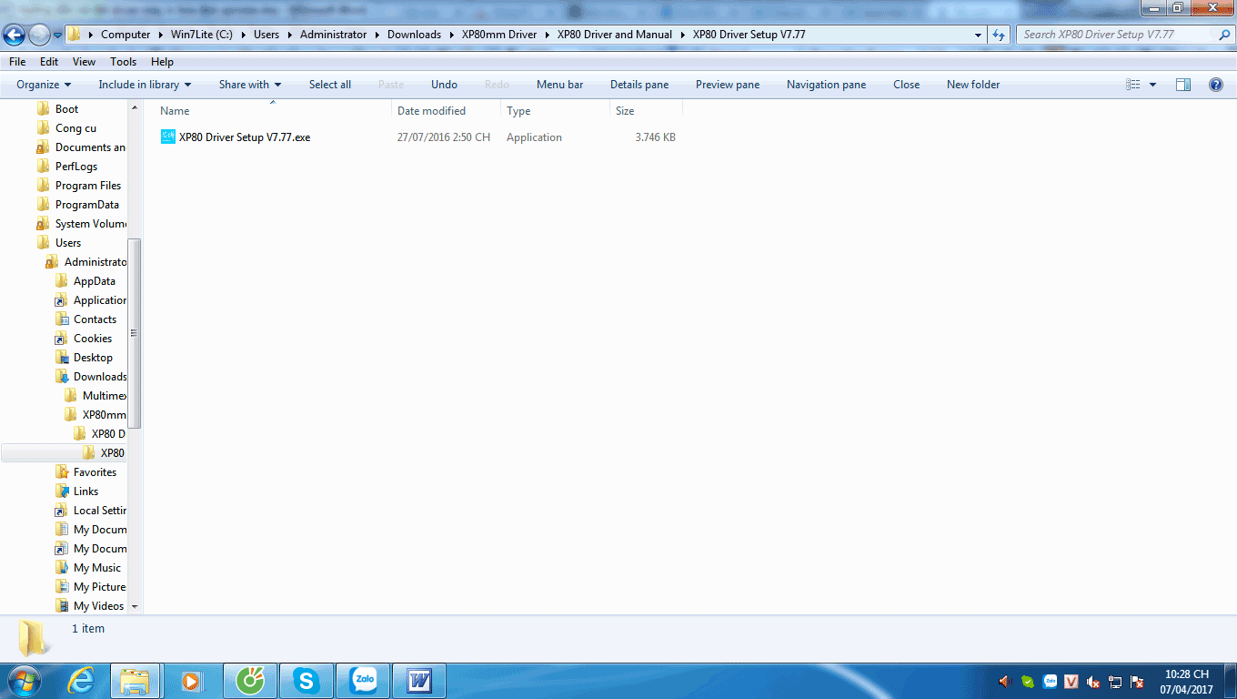Image resolution: width=1237 pixels, height=699 pixels.
Task: Expand the Include in library dropdown
Action: pos(145,85)
